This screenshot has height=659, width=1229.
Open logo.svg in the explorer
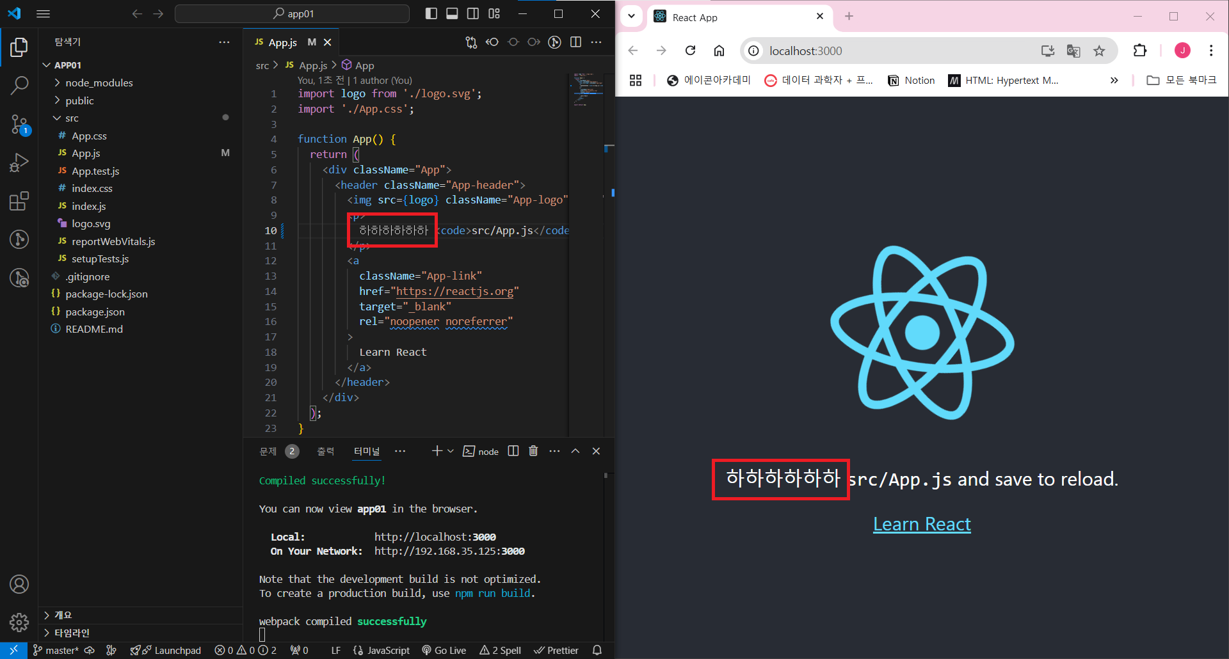91,223
